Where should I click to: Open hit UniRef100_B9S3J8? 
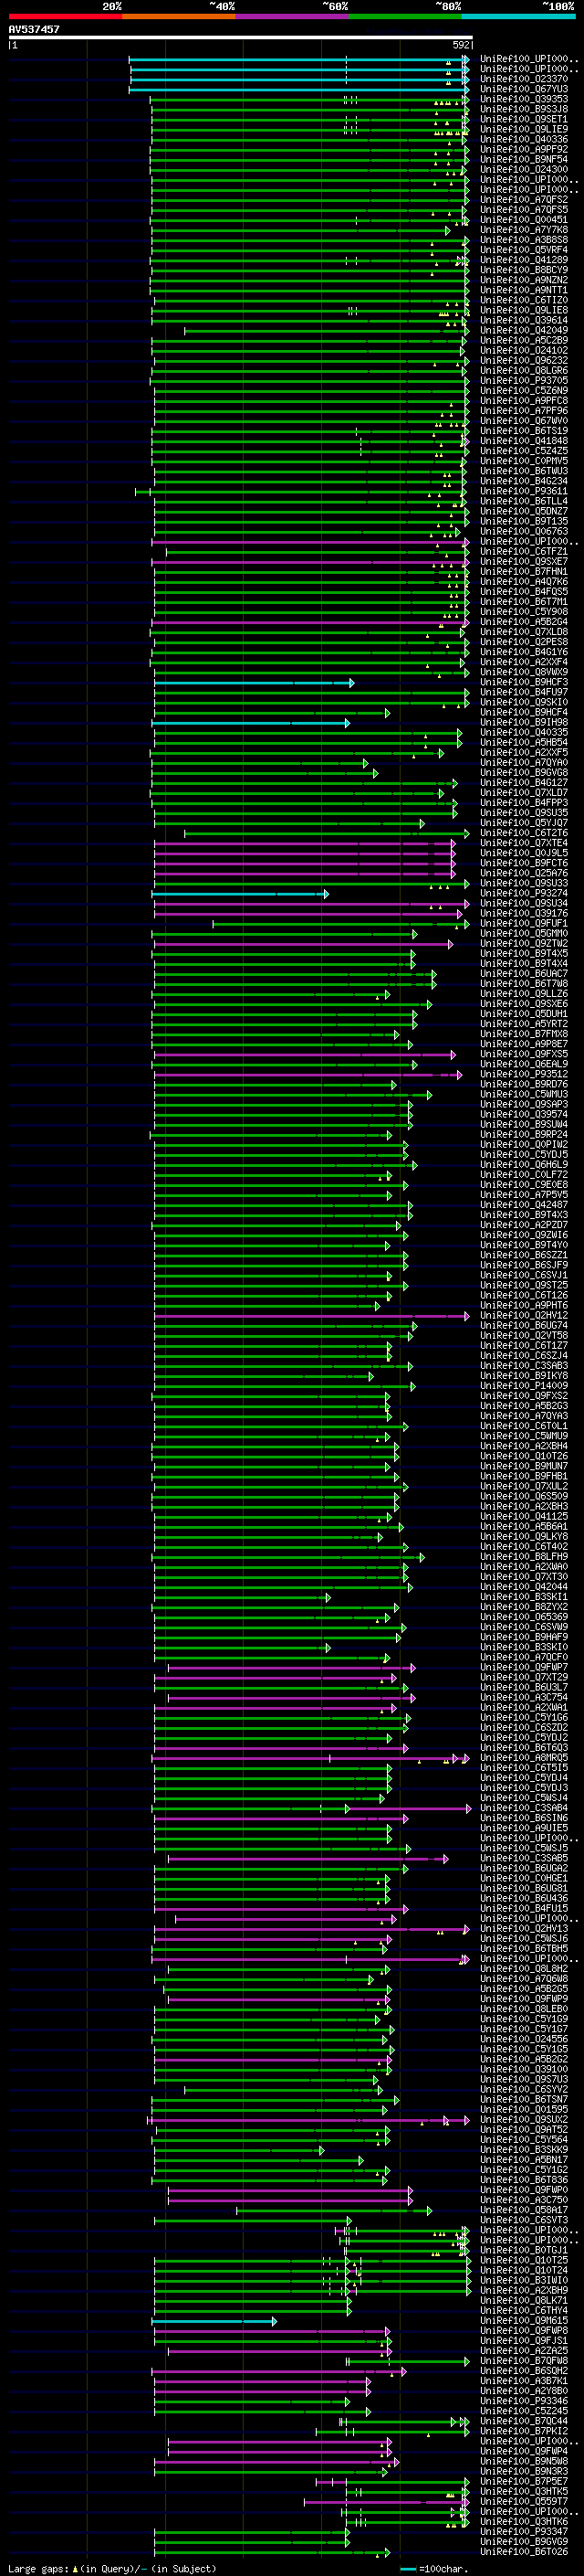click(x=524, y=109)
